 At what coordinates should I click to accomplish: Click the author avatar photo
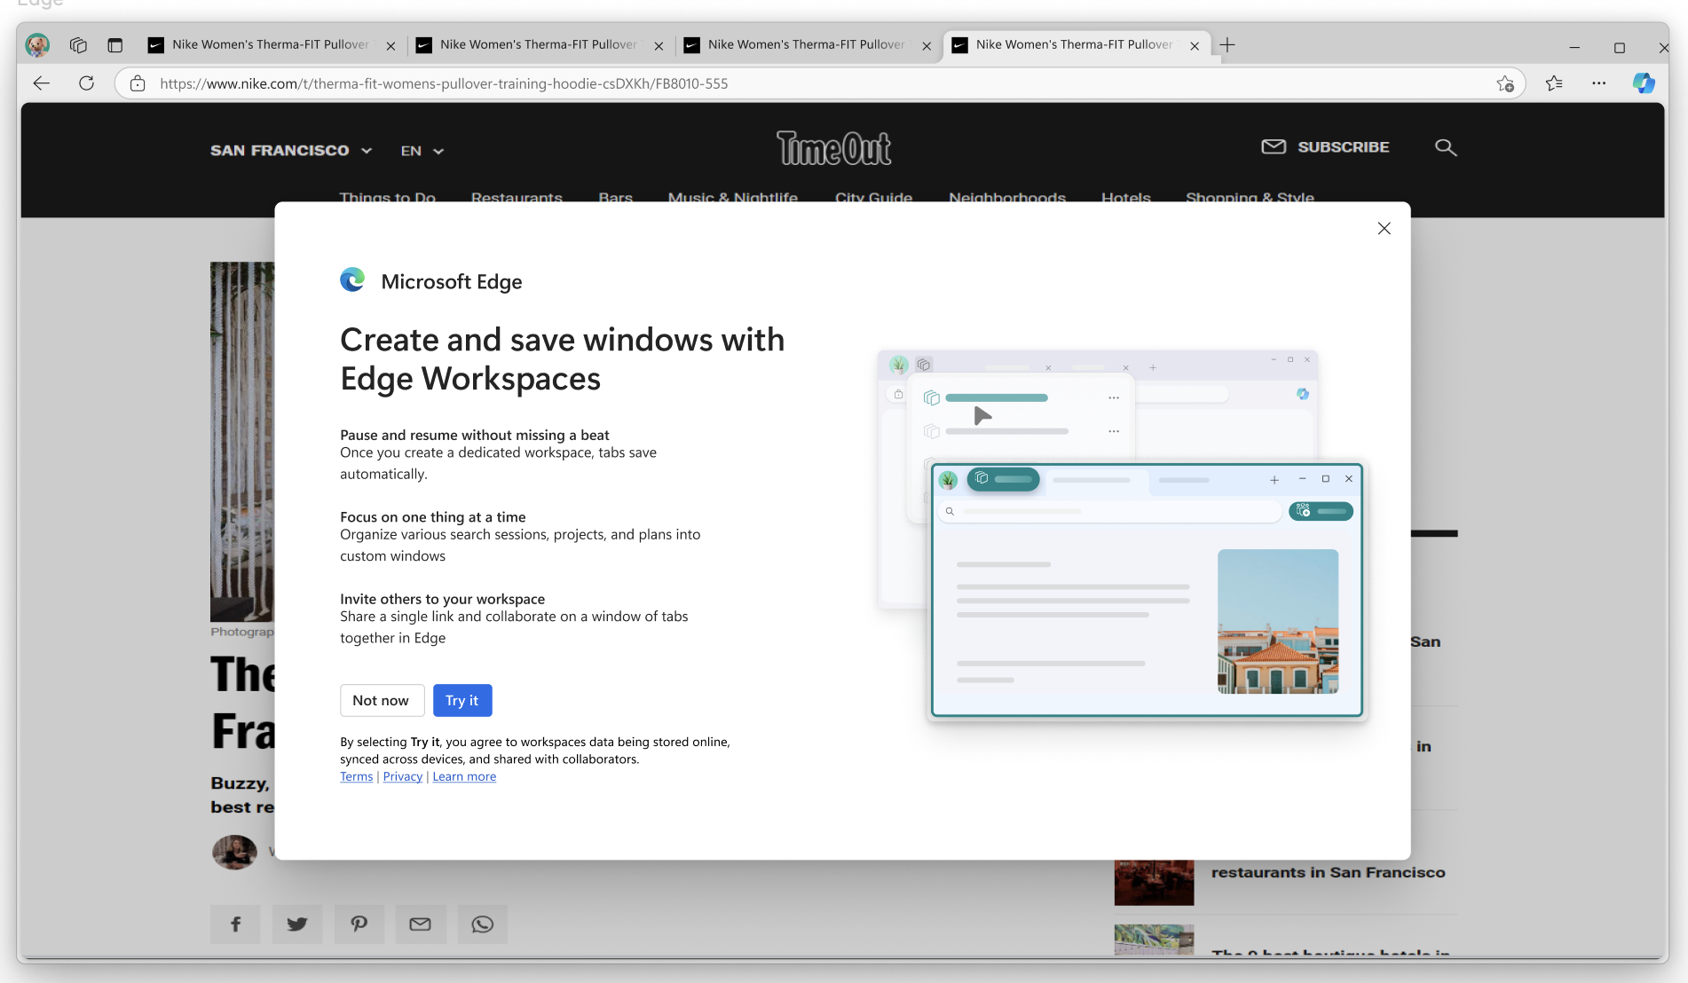click(234, 852)
